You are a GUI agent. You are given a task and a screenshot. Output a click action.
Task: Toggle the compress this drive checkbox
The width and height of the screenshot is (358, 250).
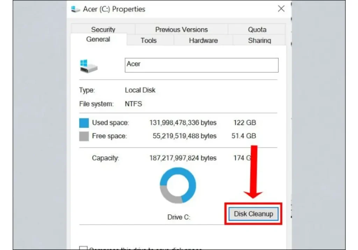point(83,248)
